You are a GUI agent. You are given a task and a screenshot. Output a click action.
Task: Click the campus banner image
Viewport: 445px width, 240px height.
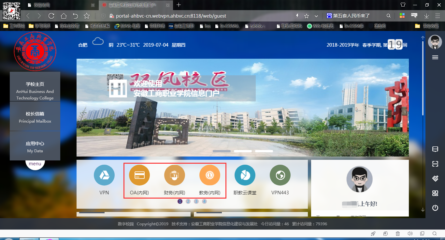coord(242,108)
